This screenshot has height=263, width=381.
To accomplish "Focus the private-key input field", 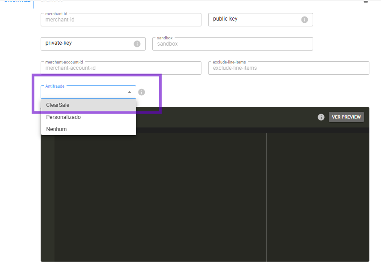I will click(93, 44).
